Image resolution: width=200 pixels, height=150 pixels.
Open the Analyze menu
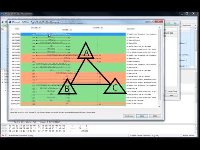[x=35, y=18]
